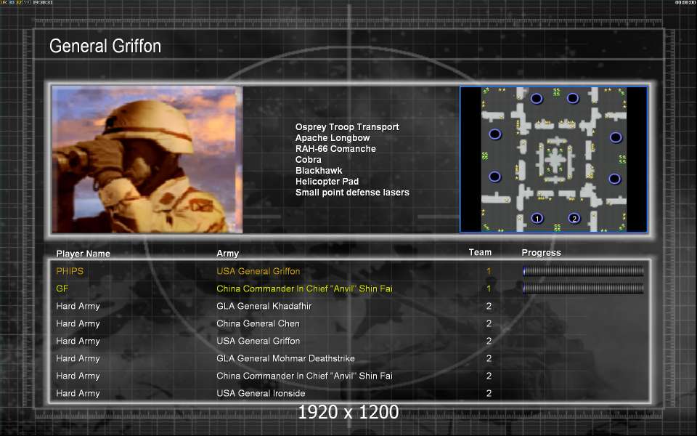This screenshot has width=697, height=436.
Task: Choose the upper empty start circle on minimap's right side
Action: 616,137
